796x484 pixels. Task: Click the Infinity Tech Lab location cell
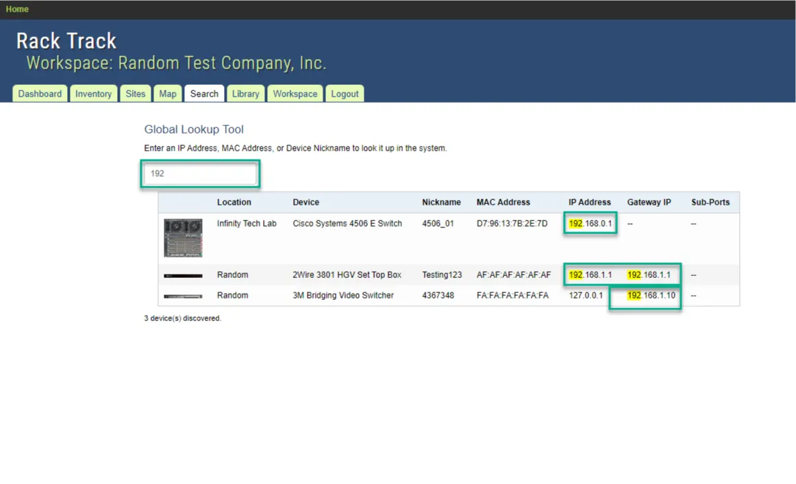pos(247,223)
